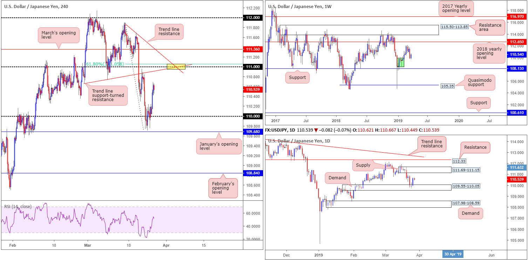Screen dimensions: 529x260
Task: Select the "2017 Yearly opening level" callout
Action: 456,8
